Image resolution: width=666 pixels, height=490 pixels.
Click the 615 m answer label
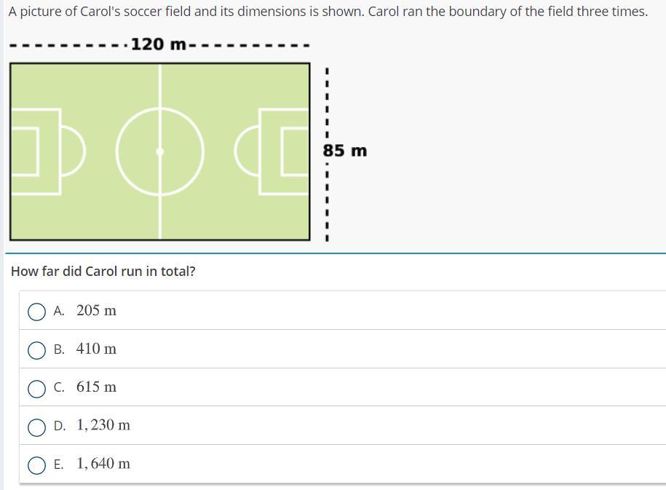tap(96, 387)
